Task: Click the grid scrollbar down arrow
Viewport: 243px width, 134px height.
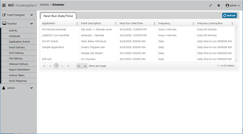Action: pos(236,60)
